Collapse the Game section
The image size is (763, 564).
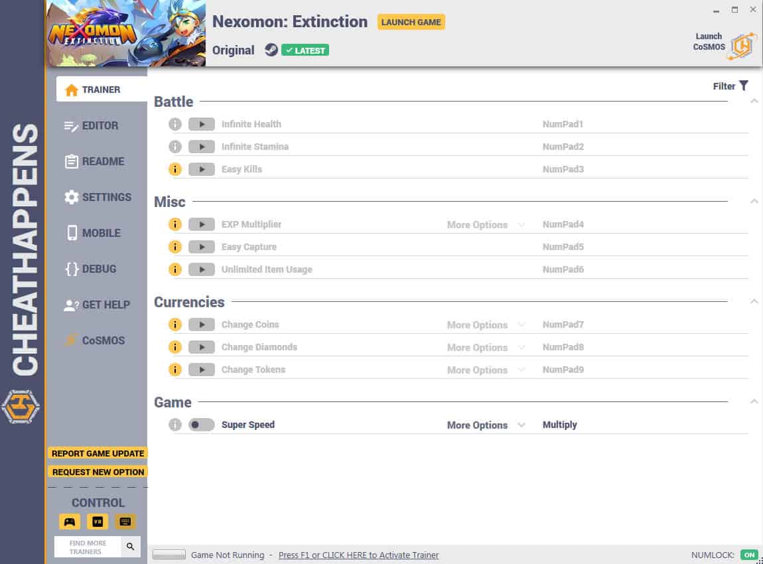[x=754, y=402]
